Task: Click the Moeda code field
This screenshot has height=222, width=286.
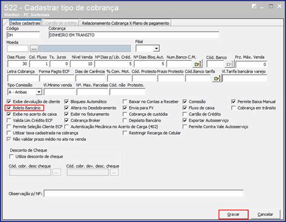Action: (17, 48)
